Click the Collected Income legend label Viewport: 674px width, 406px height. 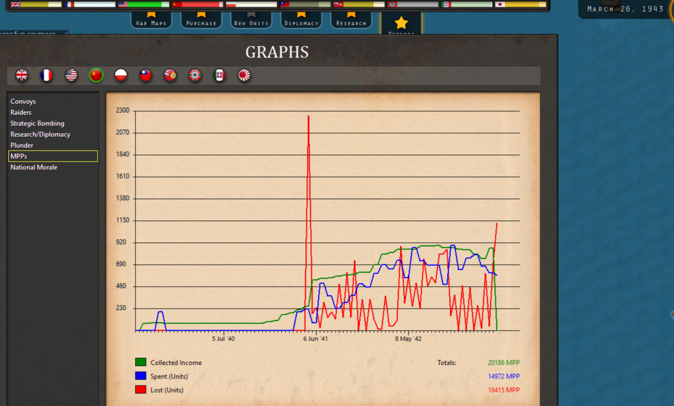pos(176,363)
